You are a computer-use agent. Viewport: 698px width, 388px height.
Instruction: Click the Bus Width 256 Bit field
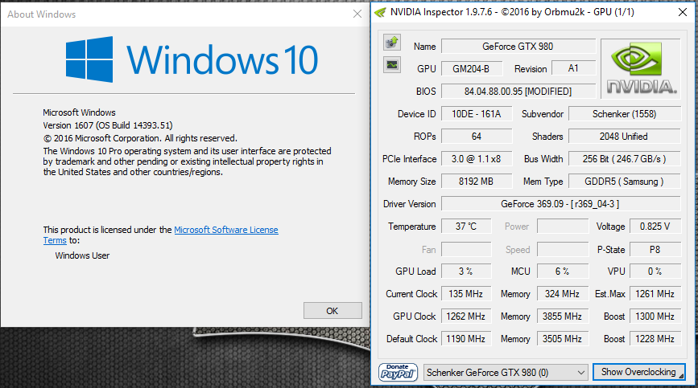(x=625, y=159)
